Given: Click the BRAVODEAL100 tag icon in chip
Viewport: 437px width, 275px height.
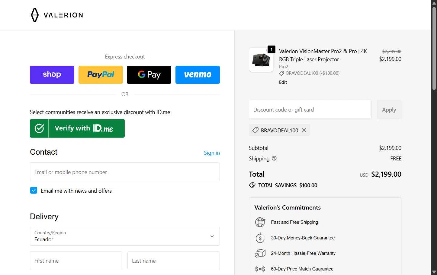Looking at the screenshot, I should tap(255, 130).
